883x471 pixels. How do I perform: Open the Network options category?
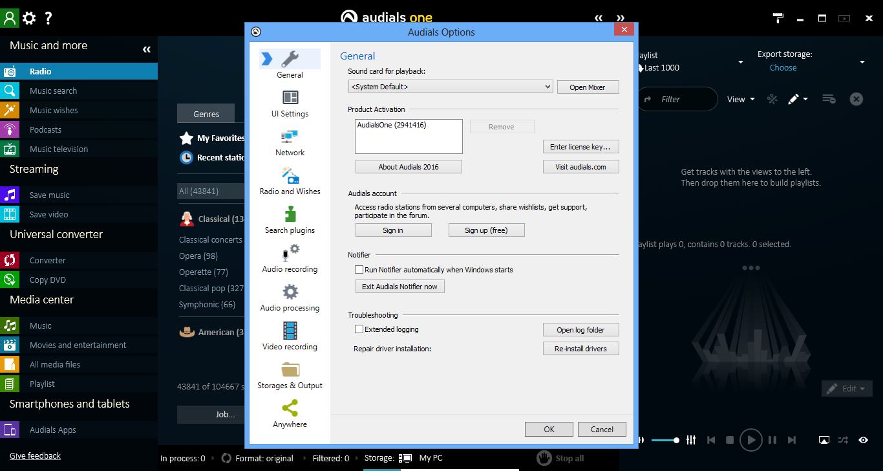(x=290, y=142)
